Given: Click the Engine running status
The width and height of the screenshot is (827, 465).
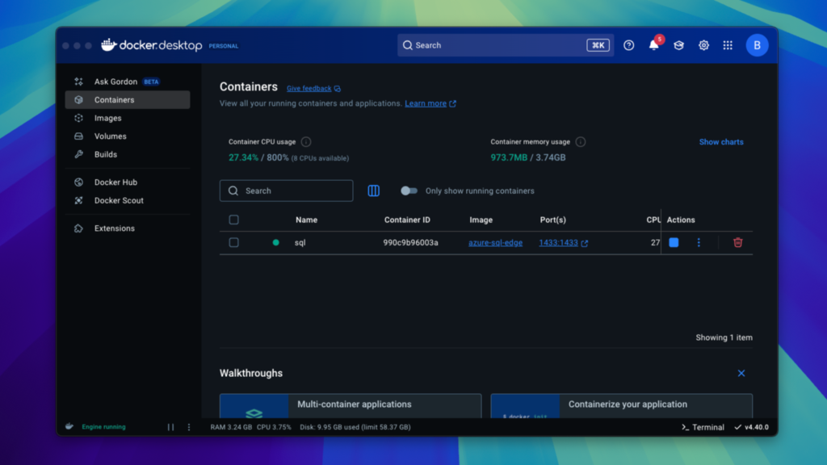Looking at the screenshot, I should tap(103, 427).
